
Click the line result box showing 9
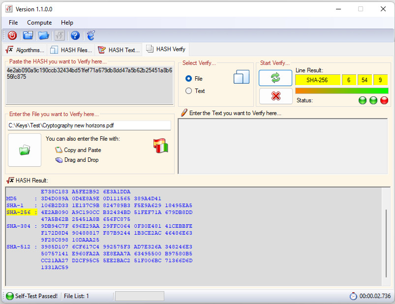[380, 80]
